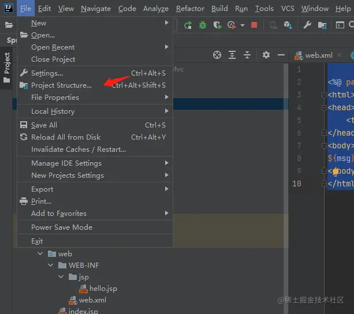Expand the New submenu
Screen dimensions: 354x314
pos(95,23)
